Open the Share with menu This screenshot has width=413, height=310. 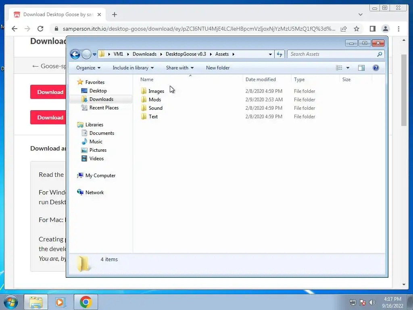[180, 68]
